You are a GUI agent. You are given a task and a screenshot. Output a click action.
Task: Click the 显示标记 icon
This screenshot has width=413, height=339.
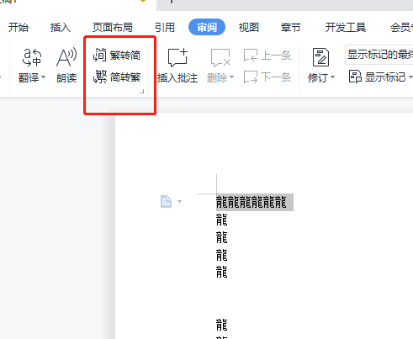click(355, 77)
